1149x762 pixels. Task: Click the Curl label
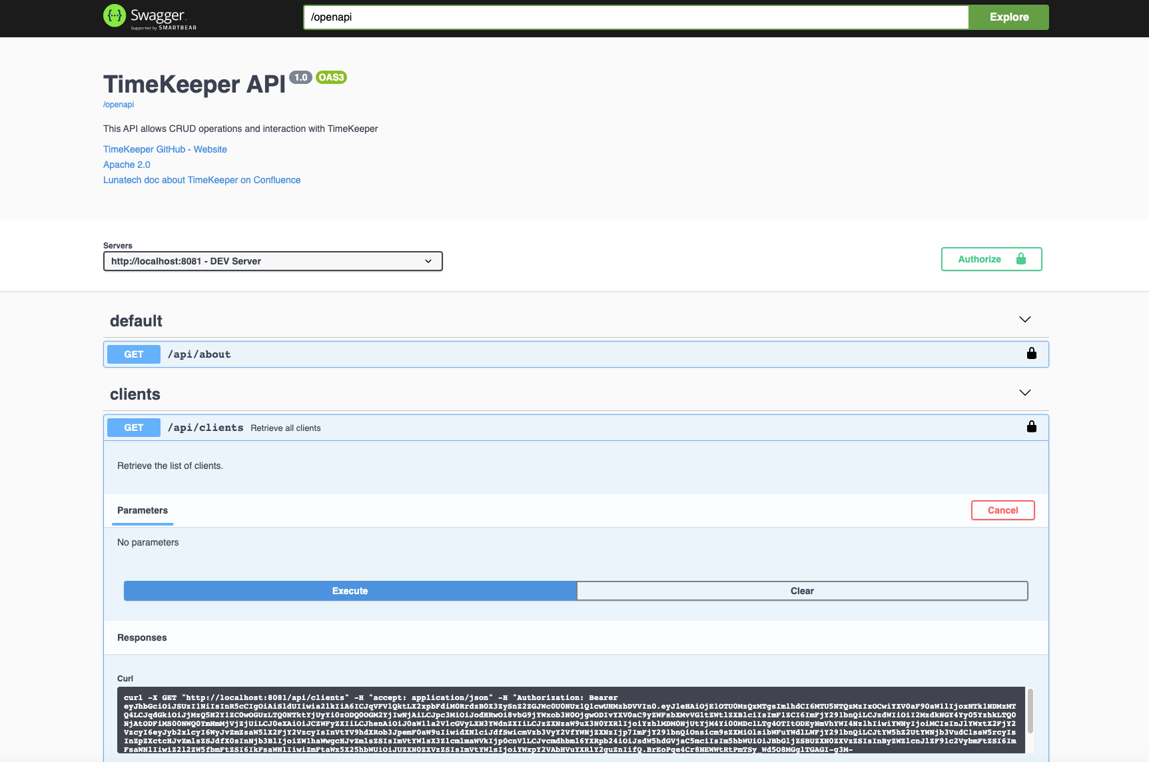click(x=125, y=679)
